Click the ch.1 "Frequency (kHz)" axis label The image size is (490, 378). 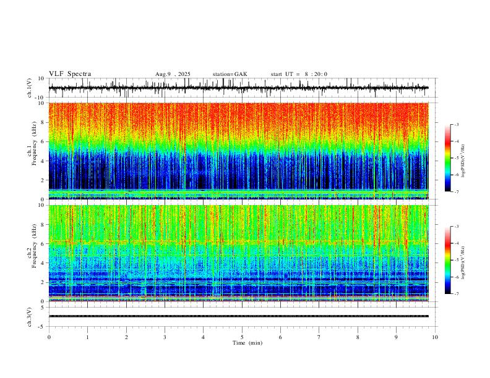point(34,143)
